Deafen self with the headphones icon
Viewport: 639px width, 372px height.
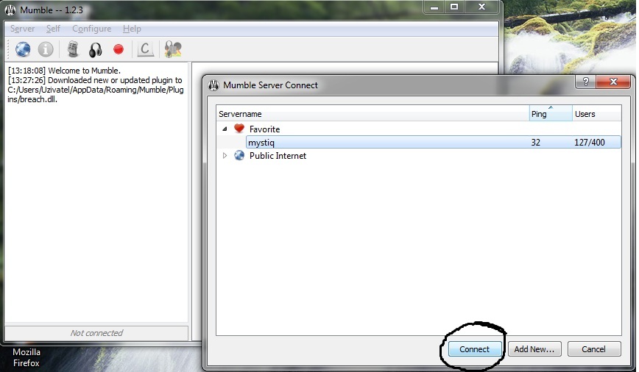point(96,50)
